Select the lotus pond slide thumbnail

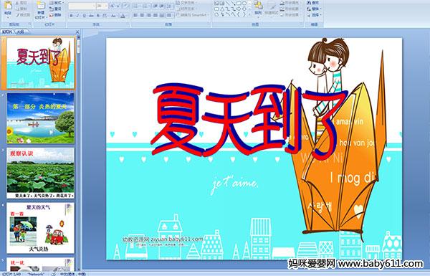point(41,173)
